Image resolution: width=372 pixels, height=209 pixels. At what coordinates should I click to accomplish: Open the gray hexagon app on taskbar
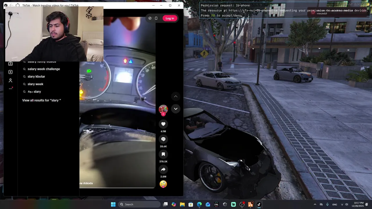click(225, 204)
